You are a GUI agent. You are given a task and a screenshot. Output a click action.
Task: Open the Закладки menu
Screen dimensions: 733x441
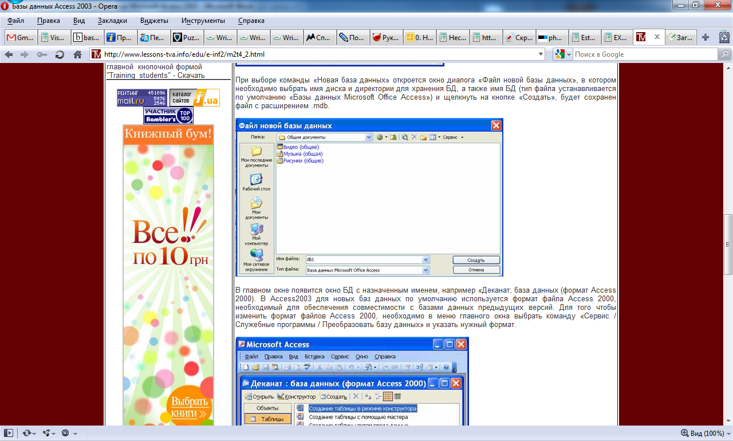tap(112, 21)
